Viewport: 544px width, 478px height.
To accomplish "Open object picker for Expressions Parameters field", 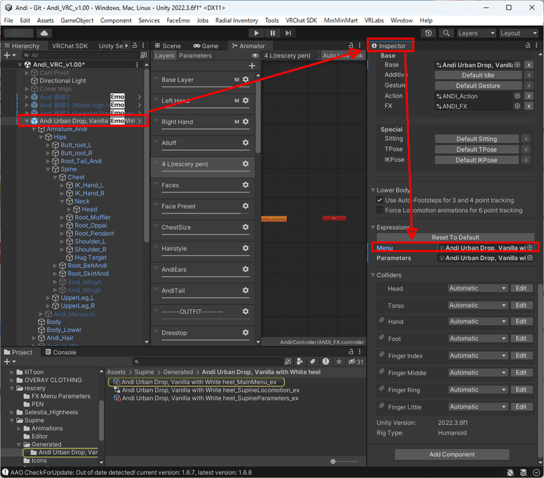I will (x=530, y=258).
